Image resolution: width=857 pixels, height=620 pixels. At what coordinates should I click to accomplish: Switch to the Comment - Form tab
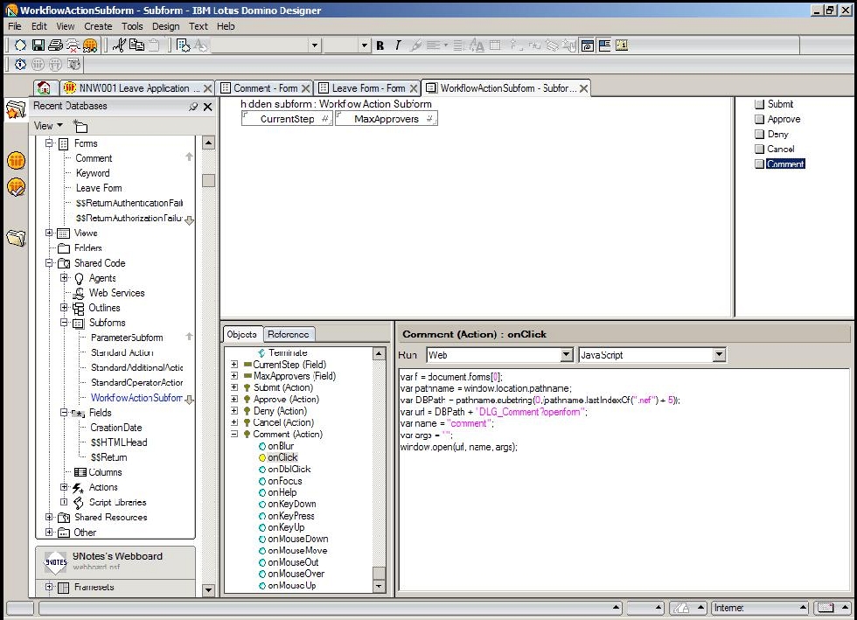[x=266, y=88]
